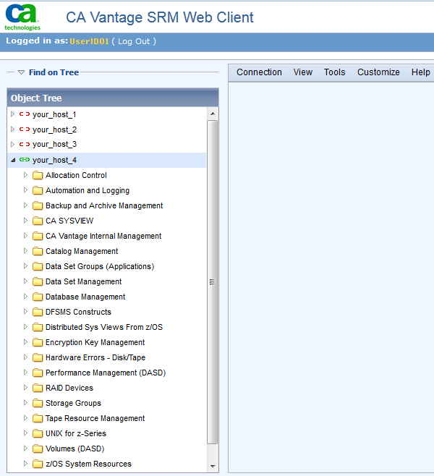Click the Distributed Sys Views folder icon
Viewport: 434px width, 476px height.
click(38, 327)
